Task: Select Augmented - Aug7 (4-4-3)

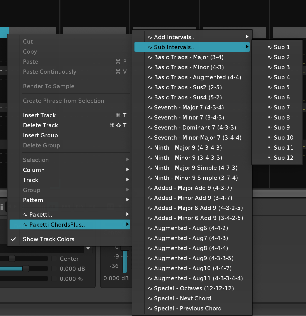Action: (191, 238)
